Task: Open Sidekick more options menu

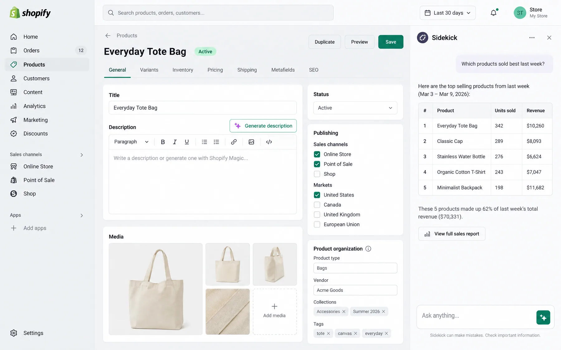Action: 532,38
